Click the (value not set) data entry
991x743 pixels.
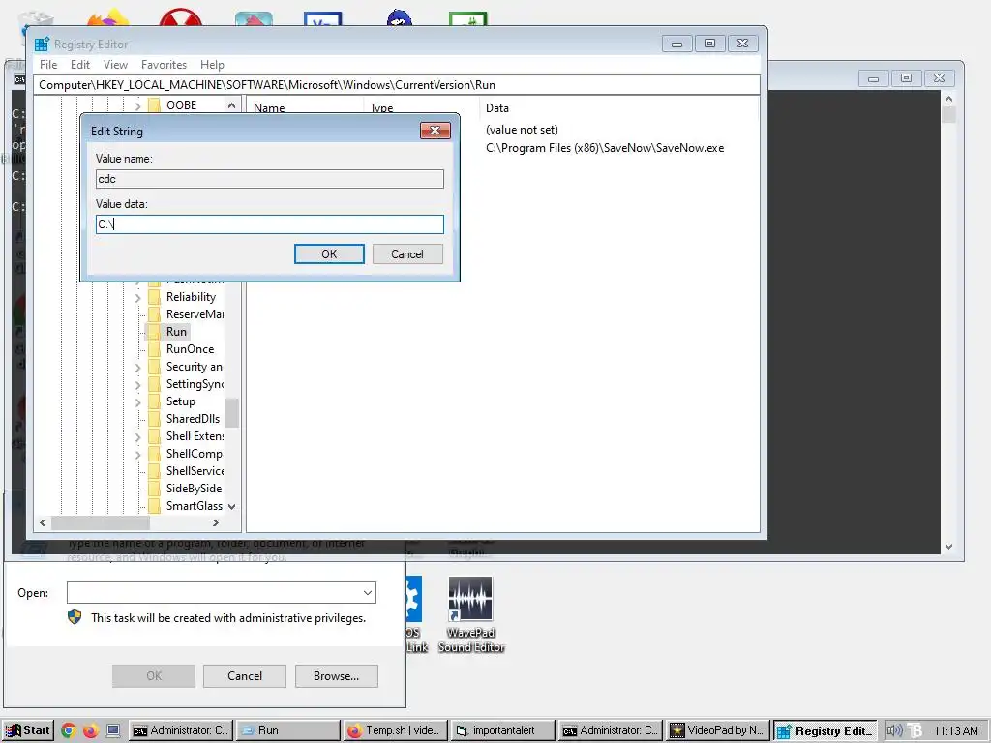click(522, 130)
